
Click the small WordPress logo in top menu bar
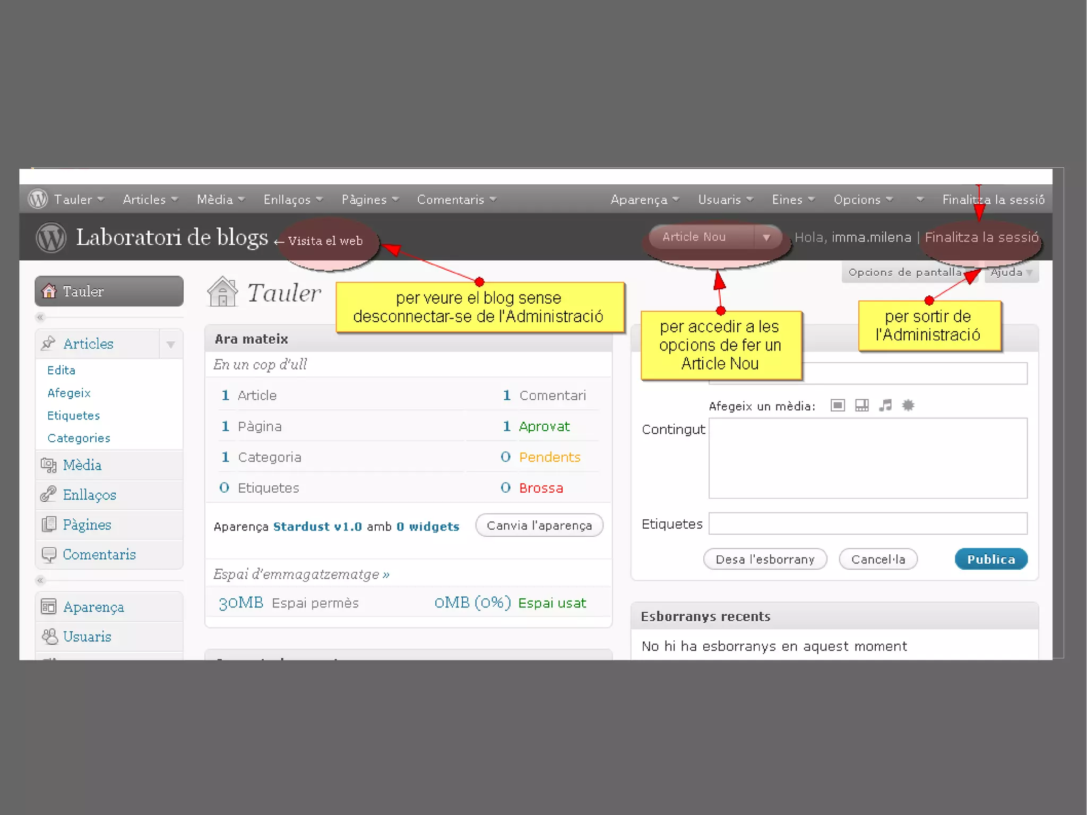click(x=38, y=199)
